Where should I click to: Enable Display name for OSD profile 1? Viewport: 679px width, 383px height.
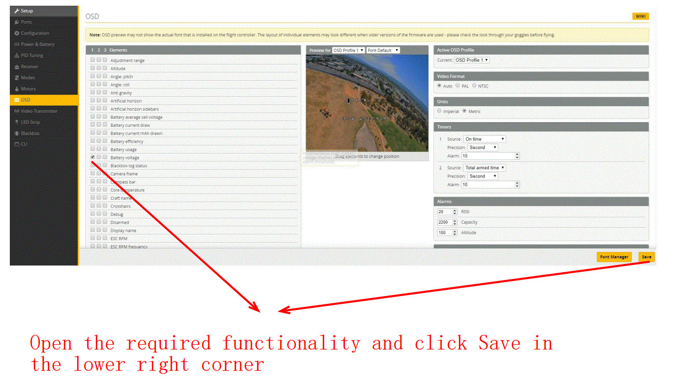pyautogui.click(x=93, y=230)
